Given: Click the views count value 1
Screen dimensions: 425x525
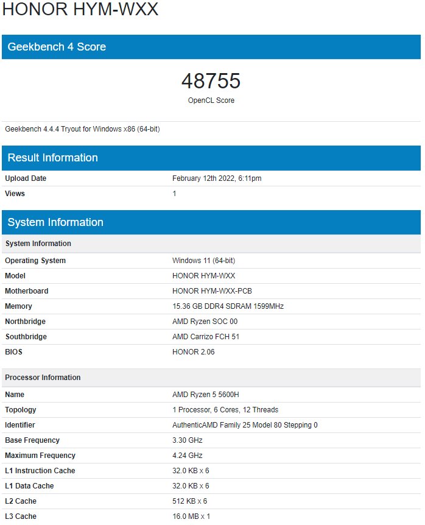Looking at the screenshot, I should click(174, 194).
